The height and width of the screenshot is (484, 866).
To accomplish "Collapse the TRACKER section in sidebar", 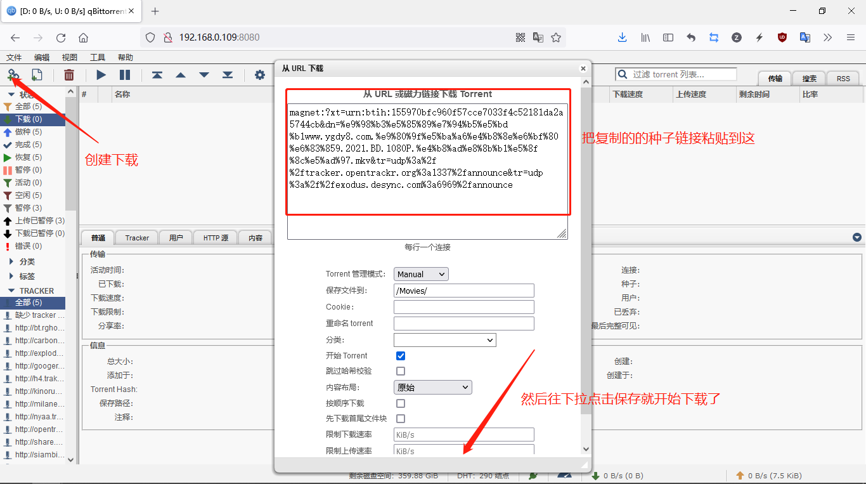I will coord(11,291).
